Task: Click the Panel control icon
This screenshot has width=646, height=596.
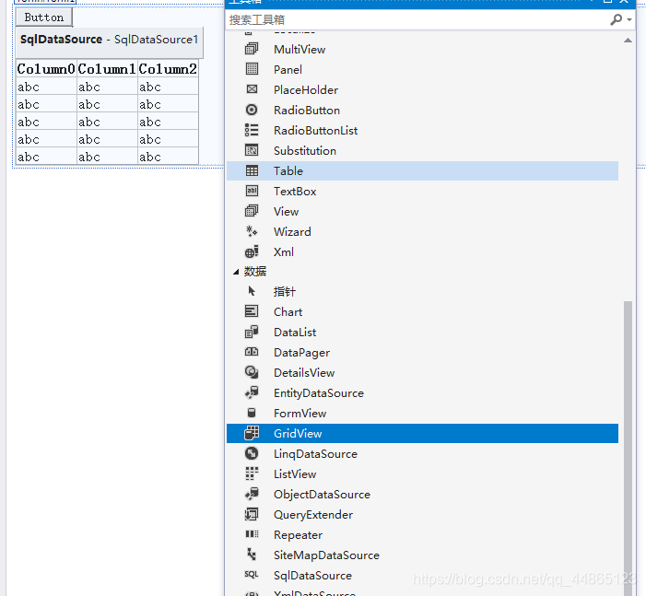Action: (252, 69)
